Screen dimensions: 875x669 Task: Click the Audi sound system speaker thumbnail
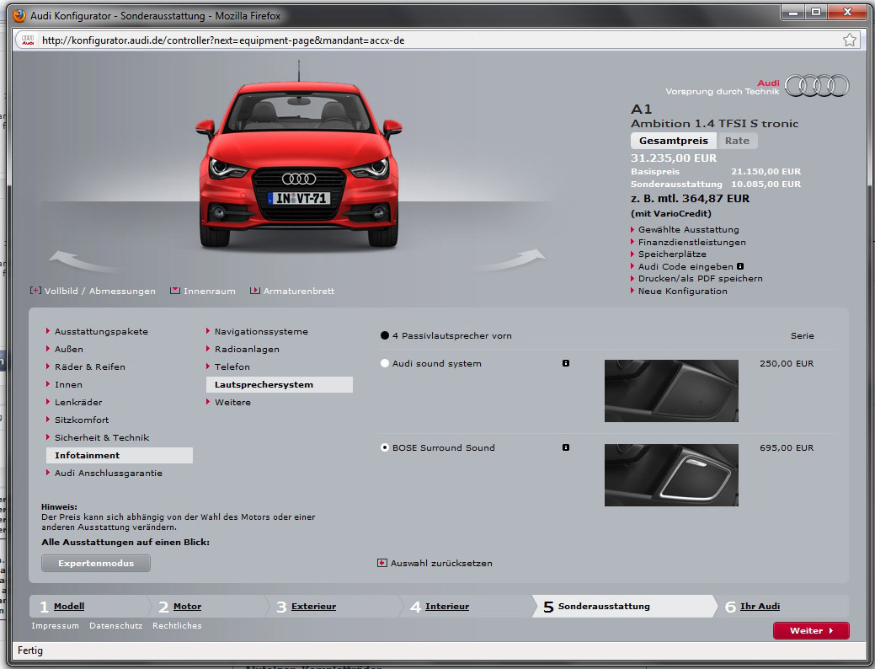671,391
